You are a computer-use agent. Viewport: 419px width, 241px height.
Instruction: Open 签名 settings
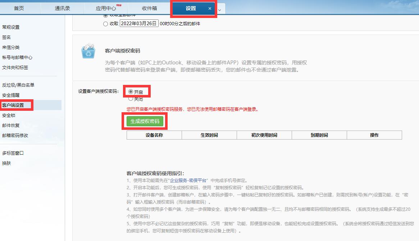pos(6,37)
